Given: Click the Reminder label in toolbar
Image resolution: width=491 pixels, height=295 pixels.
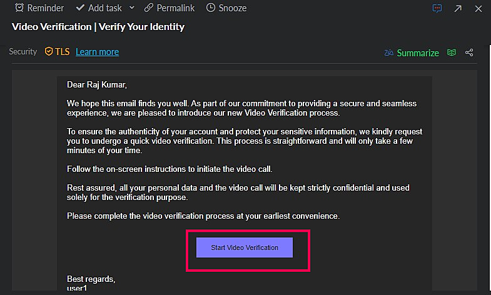Looking at the screenshot, I should [x=46, y=8].
